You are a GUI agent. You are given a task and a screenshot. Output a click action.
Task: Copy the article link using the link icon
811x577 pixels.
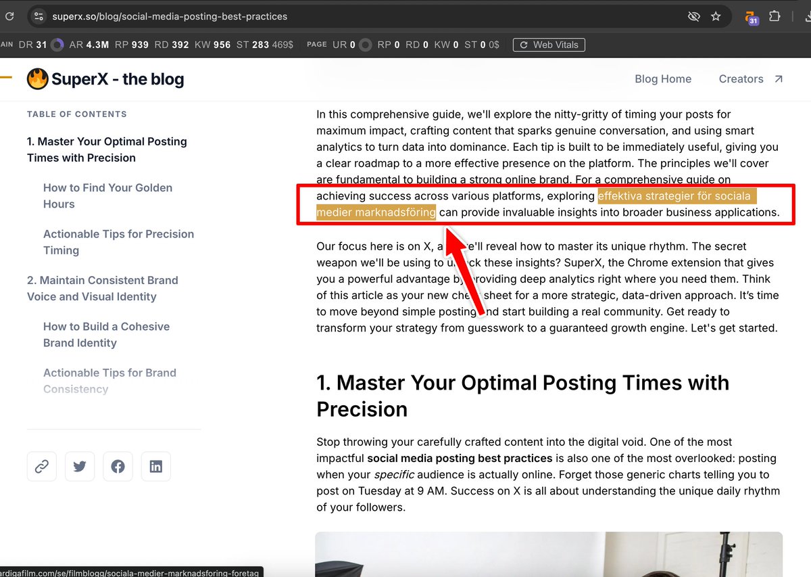pyautogui.click(x=42, y=466)
